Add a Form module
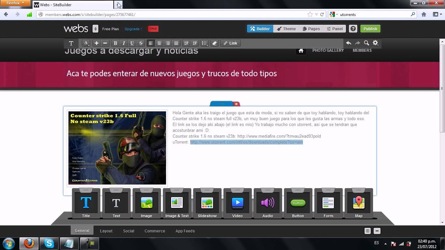 pyautogui.click(x=328, y=203)
